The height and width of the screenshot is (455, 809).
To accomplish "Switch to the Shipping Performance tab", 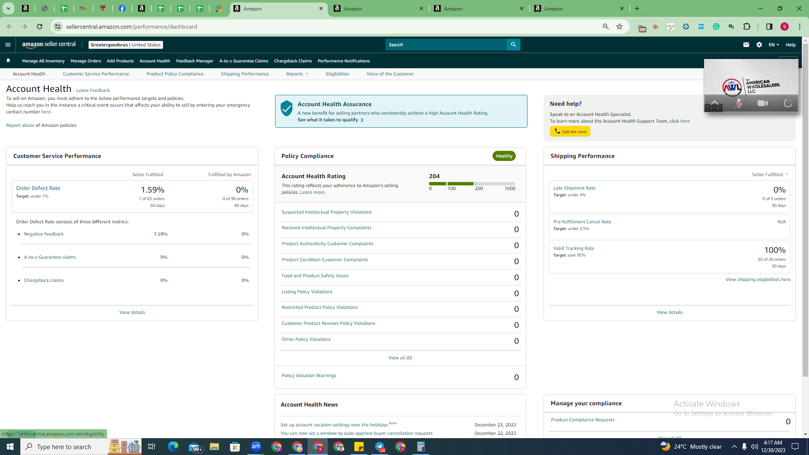I will 245,74.
